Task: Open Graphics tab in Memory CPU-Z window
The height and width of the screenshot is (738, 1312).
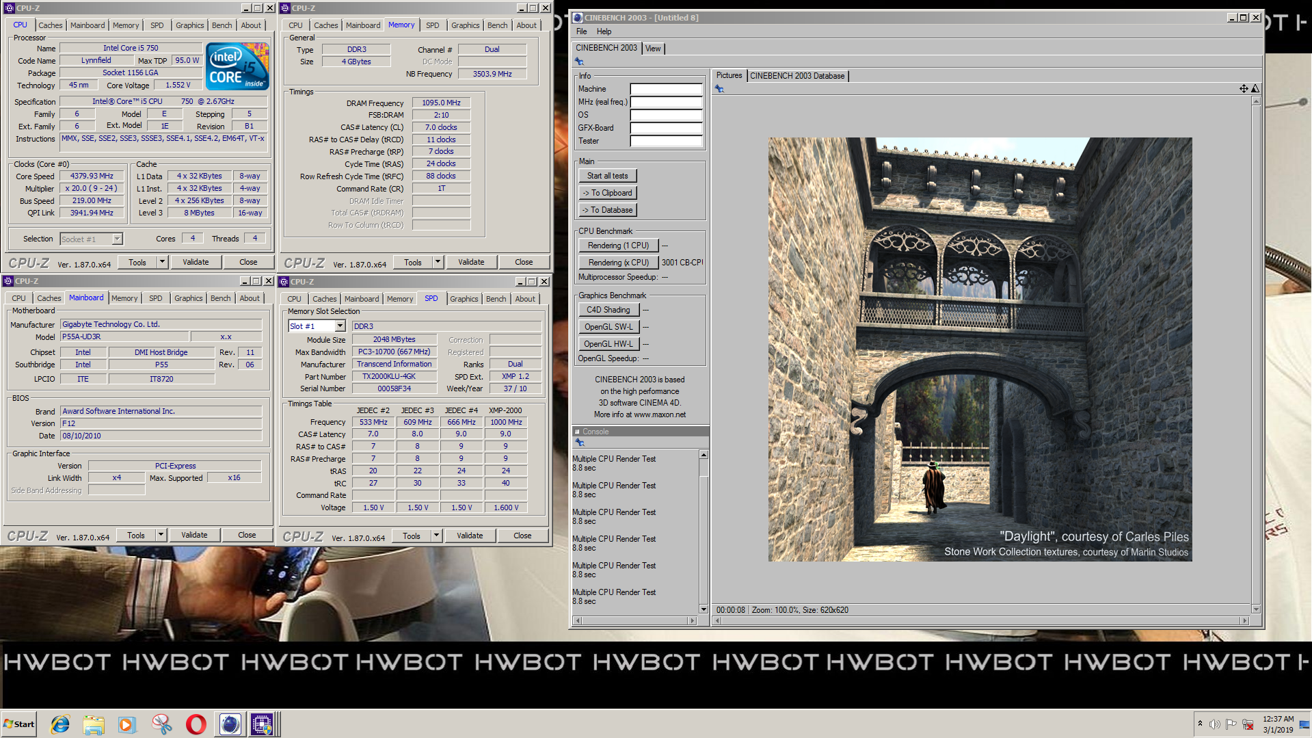Action: point(465,25)
